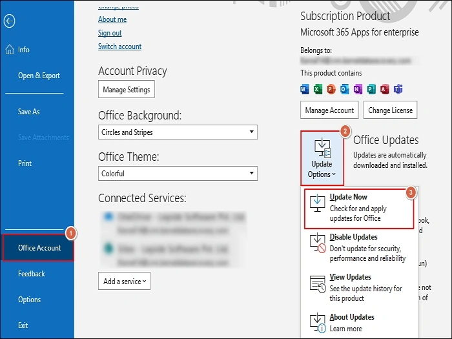
Task: Open the Office Background dropdown
Action: [178, 132]
